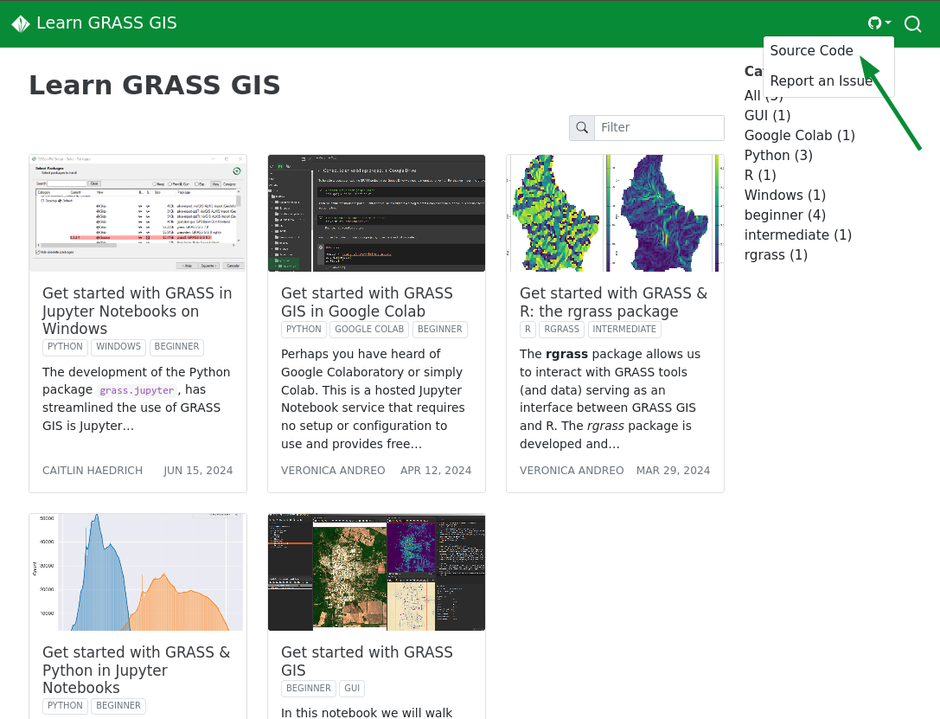Select the Windows category filter

click(x=784, y=196)
